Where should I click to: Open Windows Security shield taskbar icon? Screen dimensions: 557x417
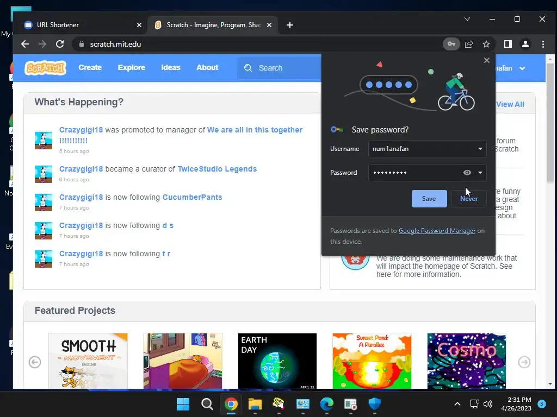click(374, 404)
